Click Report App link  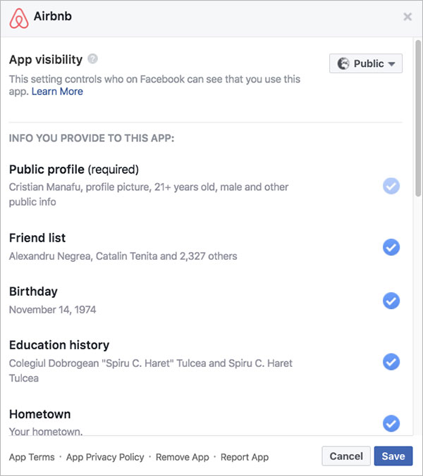[x=245, y=457]
